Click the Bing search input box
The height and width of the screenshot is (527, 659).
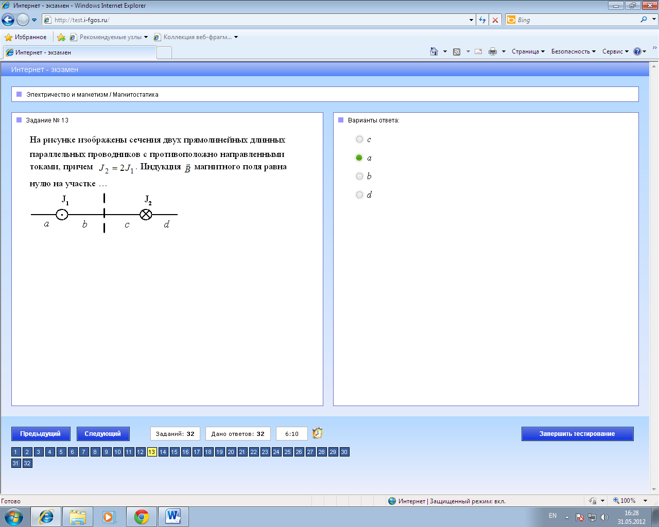click(577, 20)
